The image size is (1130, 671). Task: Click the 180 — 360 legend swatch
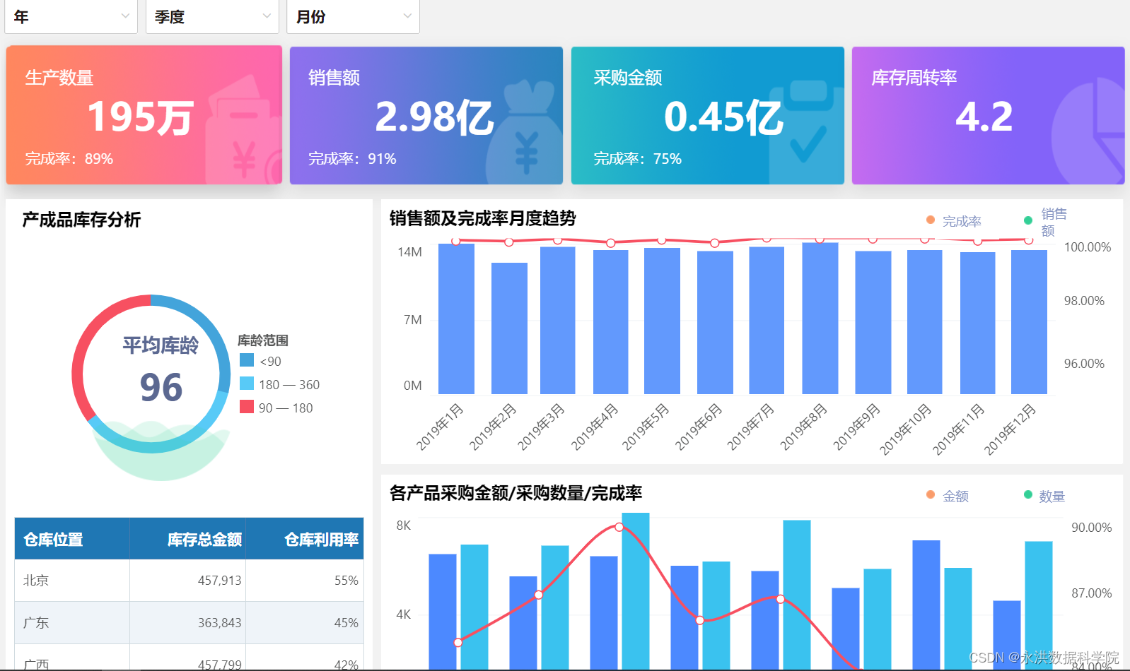click(x=247, y=384)
